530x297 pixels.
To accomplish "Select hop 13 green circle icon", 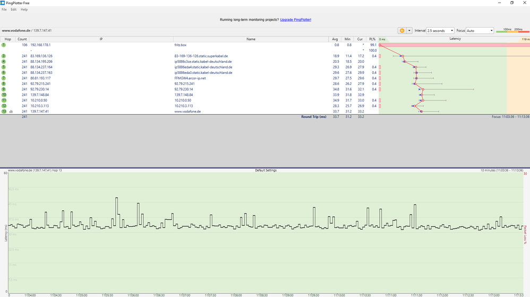I will [4, 111].
